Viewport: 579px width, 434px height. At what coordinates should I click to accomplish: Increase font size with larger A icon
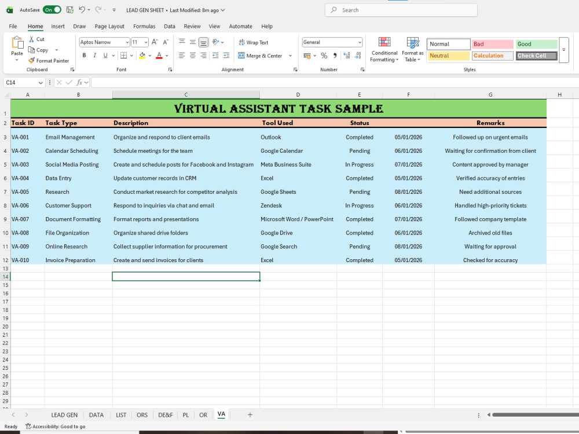155,42
